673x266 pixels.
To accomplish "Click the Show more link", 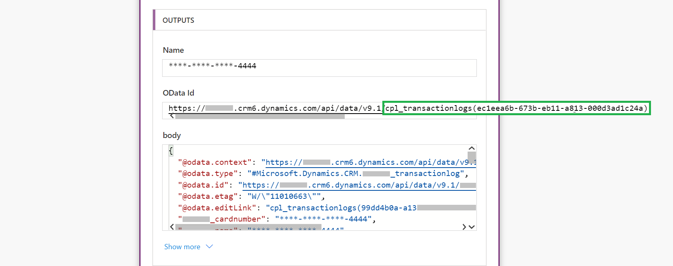I will [x=182, y=247].
